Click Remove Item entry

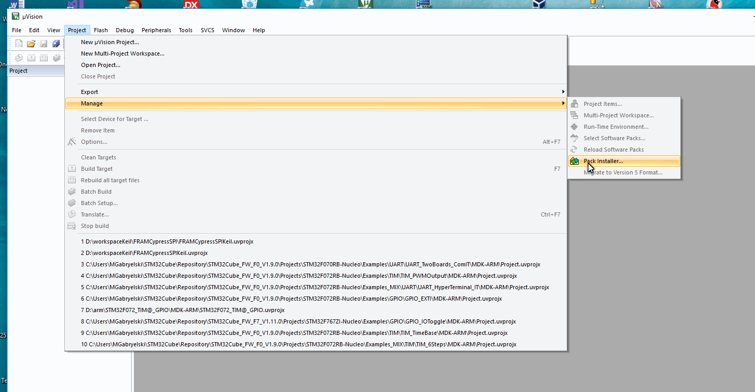(315, 130)
